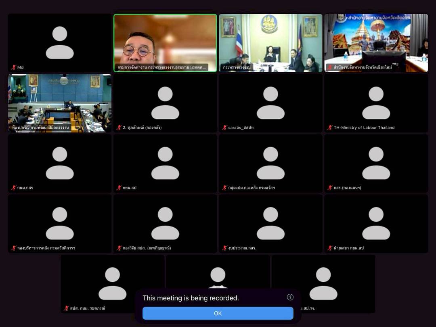
Task: Click the 'This meeting is being recorded' text
Action: point(191,298)
